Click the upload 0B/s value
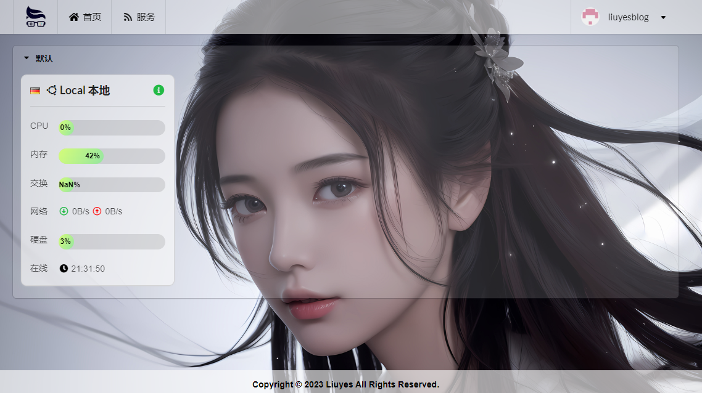The width and height of the screenshot is (702, 393). pos(114,211)
